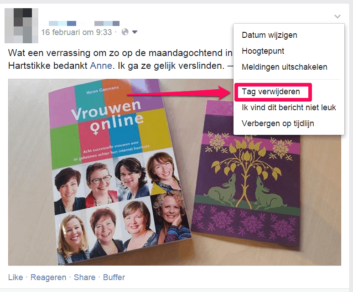This screenshot has height=292, width=353.
Task: Open the post timestamp 16 februari om 9:33
Action: click(x=77, y=32)
